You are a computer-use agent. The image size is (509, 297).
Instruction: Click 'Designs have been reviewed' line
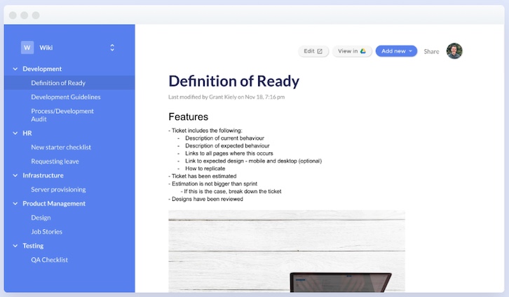click(x=207, y=199)
